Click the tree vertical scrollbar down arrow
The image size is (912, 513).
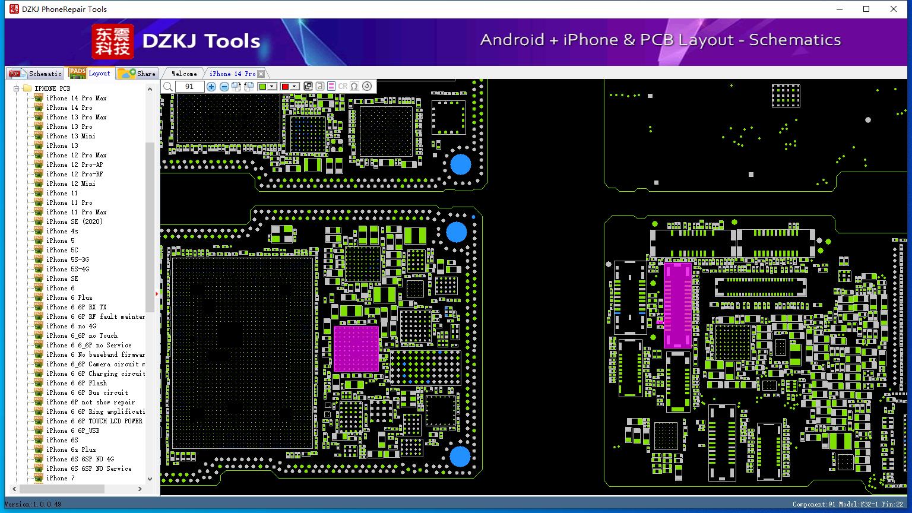pos(150,479)
